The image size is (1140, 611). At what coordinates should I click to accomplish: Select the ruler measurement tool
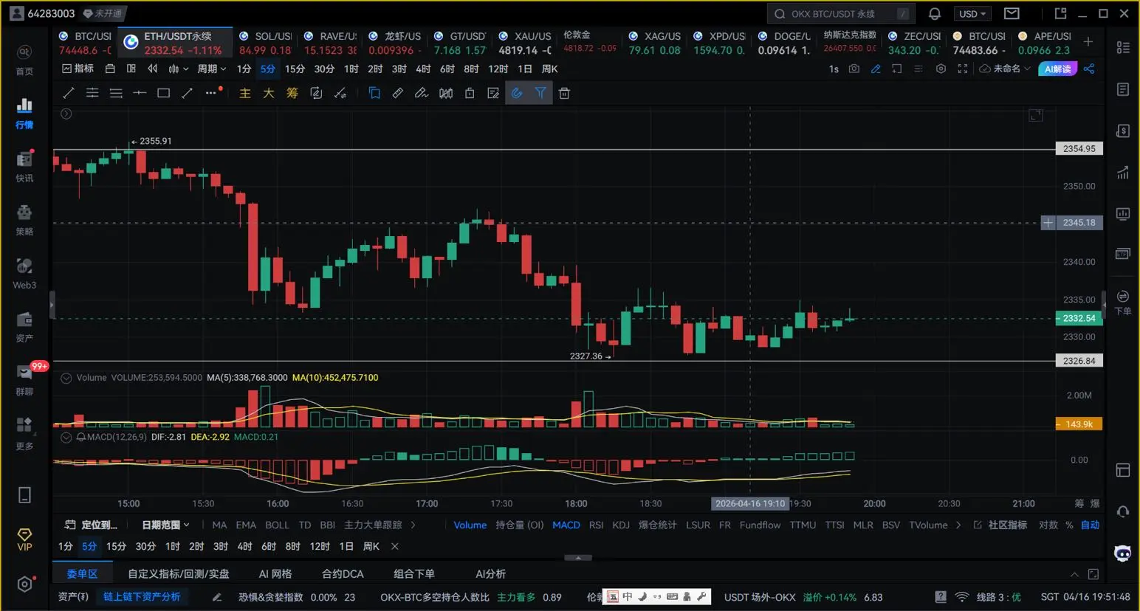pos(398,93)
